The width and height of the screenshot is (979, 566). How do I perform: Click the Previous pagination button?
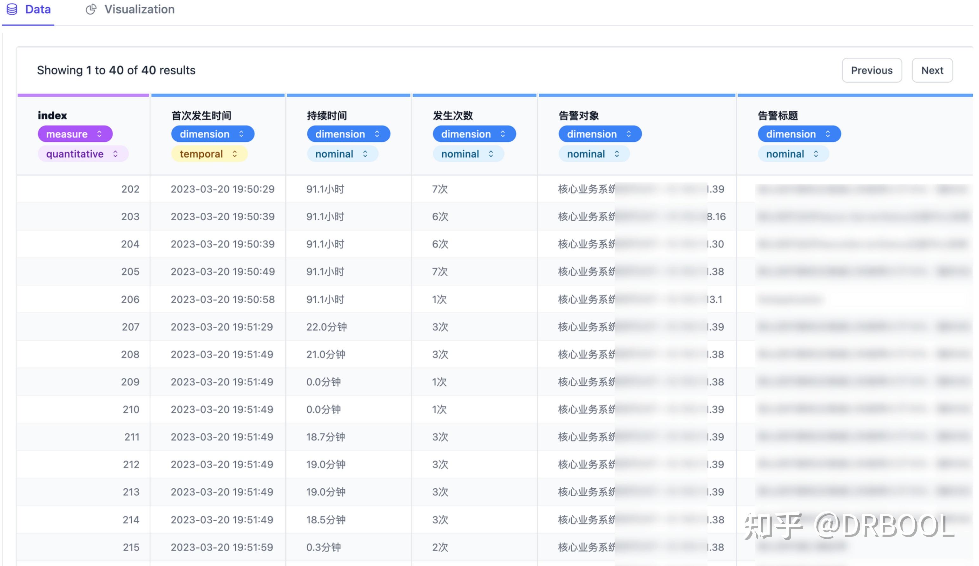871,70
